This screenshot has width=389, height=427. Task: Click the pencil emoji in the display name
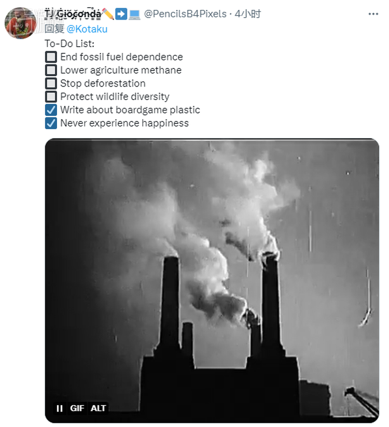(x=108, y=14)
